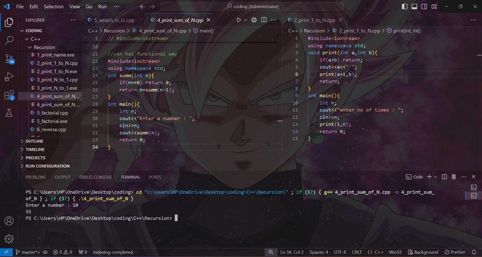Open the Explorer view in activity bar
This screenshot has width=482, height=257.
click(9, 22)
